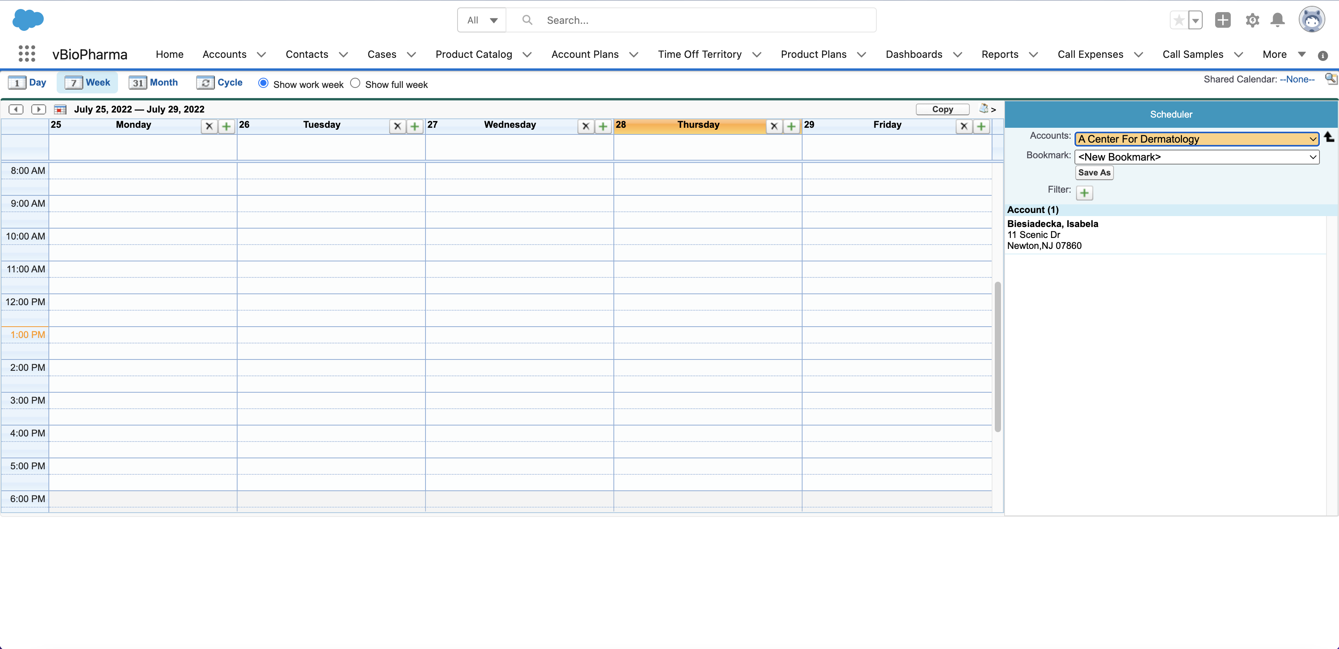Click the plus icon on Monday column
This screenshot has height=649, width=1339.
[x=226, y=126]
